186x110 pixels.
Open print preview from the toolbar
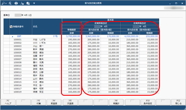(10, 3)
